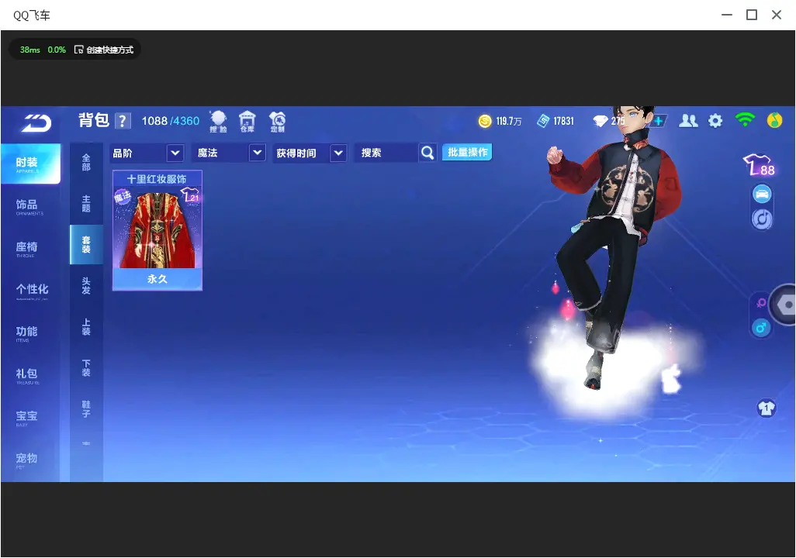The height and width of the screenshot is (558, 796).
Task: Select the 主题 sub-tab
Action: [86, 203]
